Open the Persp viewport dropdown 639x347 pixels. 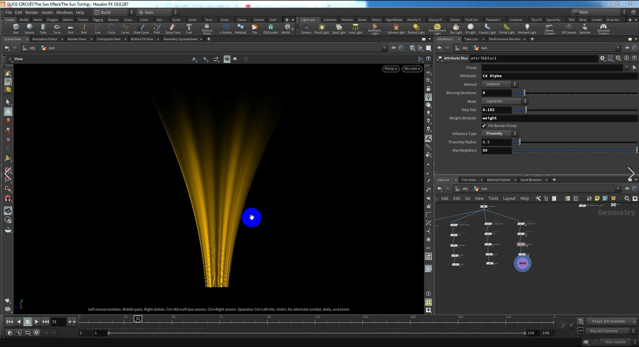[x=392, y=69]
